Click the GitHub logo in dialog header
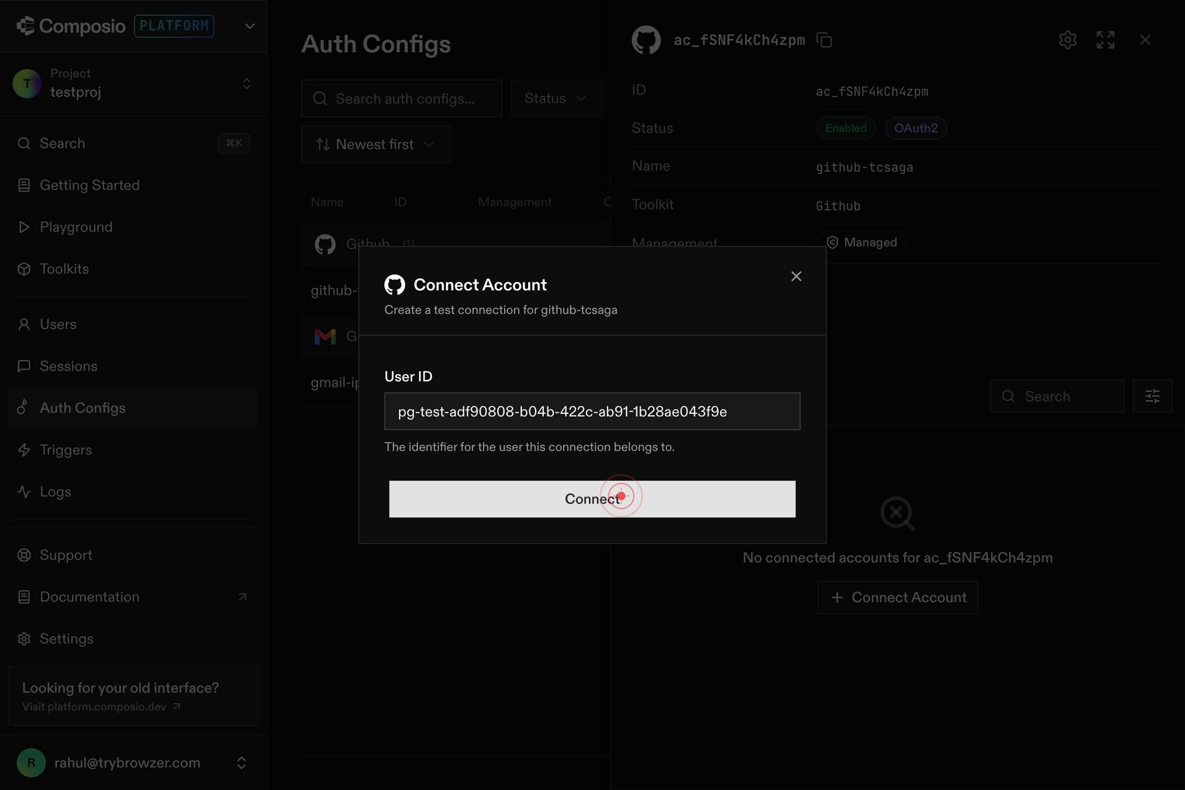 [395, 285]
